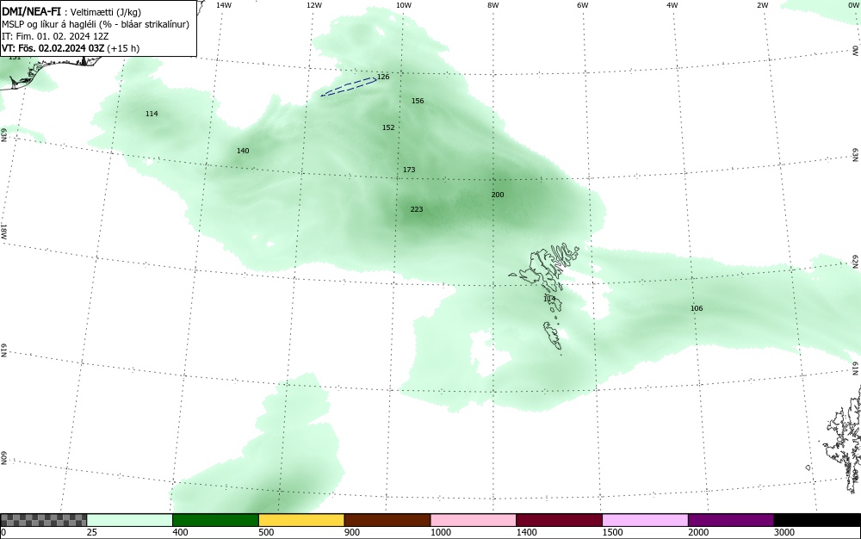
Task: Click the yellow 500–900 legend swatch
Action: 301,520
